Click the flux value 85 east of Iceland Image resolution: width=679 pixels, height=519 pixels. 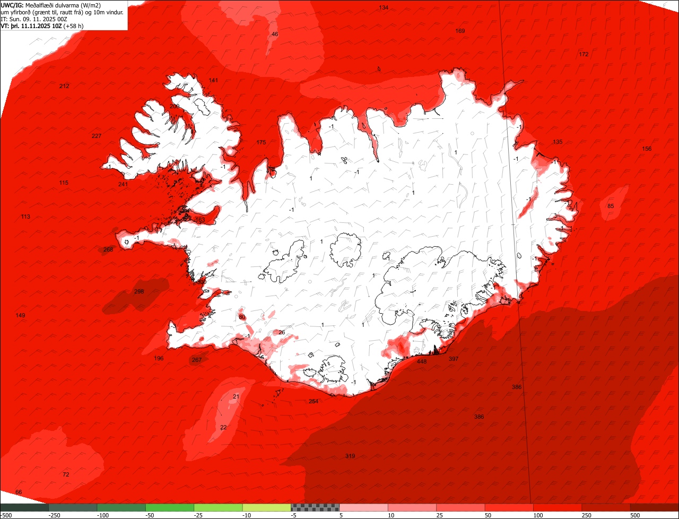[x=611, y=206]
